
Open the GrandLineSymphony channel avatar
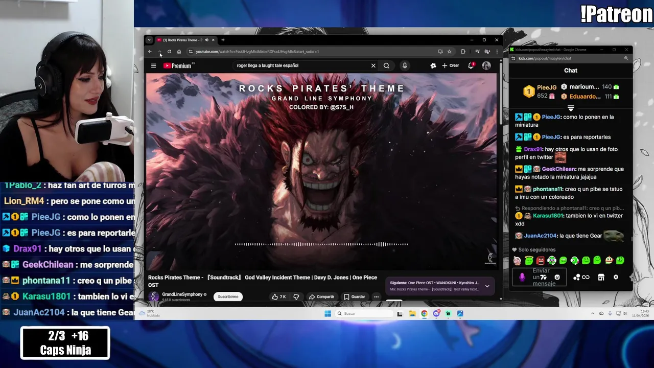pos(154,296)
